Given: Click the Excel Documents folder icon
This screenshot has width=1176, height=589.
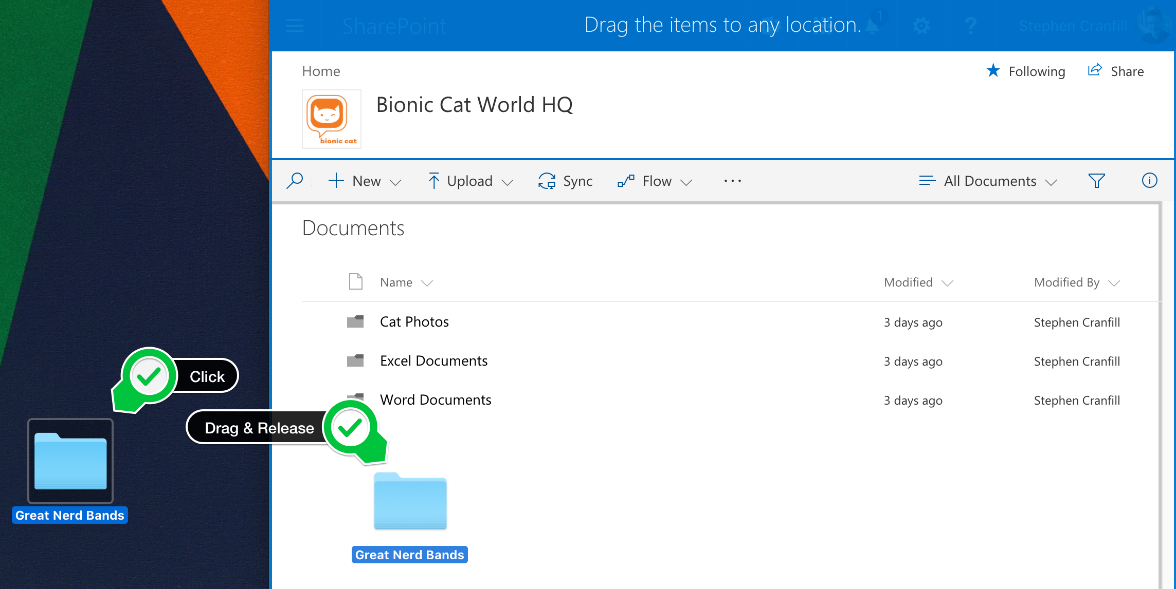Looking at the screenshot, I should coord(355,361).
